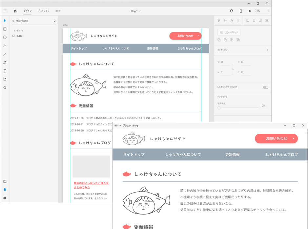Select the Polygon tool
Screen dimensions: 308x229
pyautogui.click(x=5, y=46)
